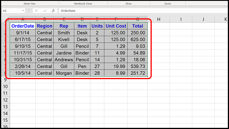
Task: Click the Unit Cost cell 8.99
Action: click(x=116, y=73)
